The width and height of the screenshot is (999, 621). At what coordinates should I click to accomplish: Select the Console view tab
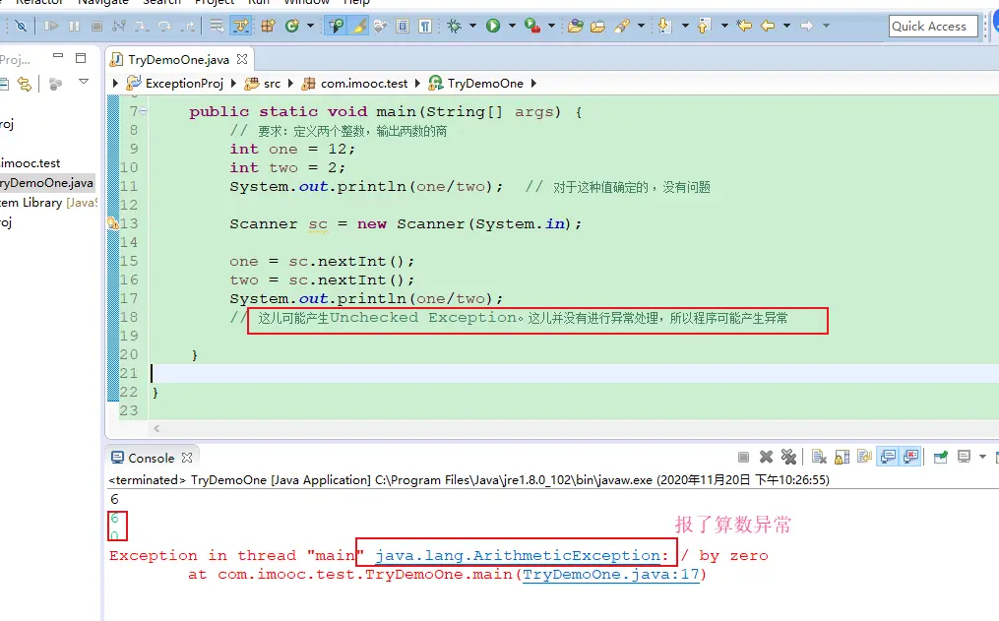point(151,458)
